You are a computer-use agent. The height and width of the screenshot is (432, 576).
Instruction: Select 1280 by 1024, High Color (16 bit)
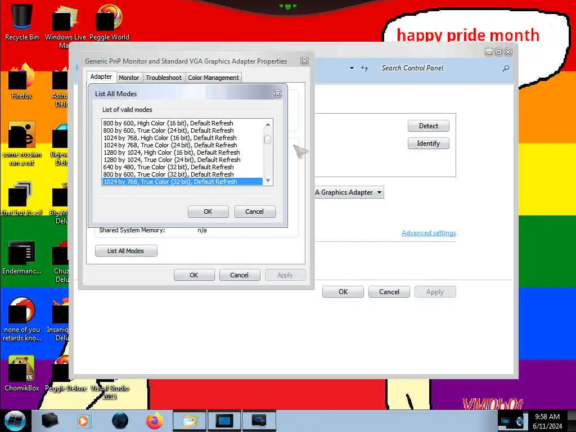point(182,152)
